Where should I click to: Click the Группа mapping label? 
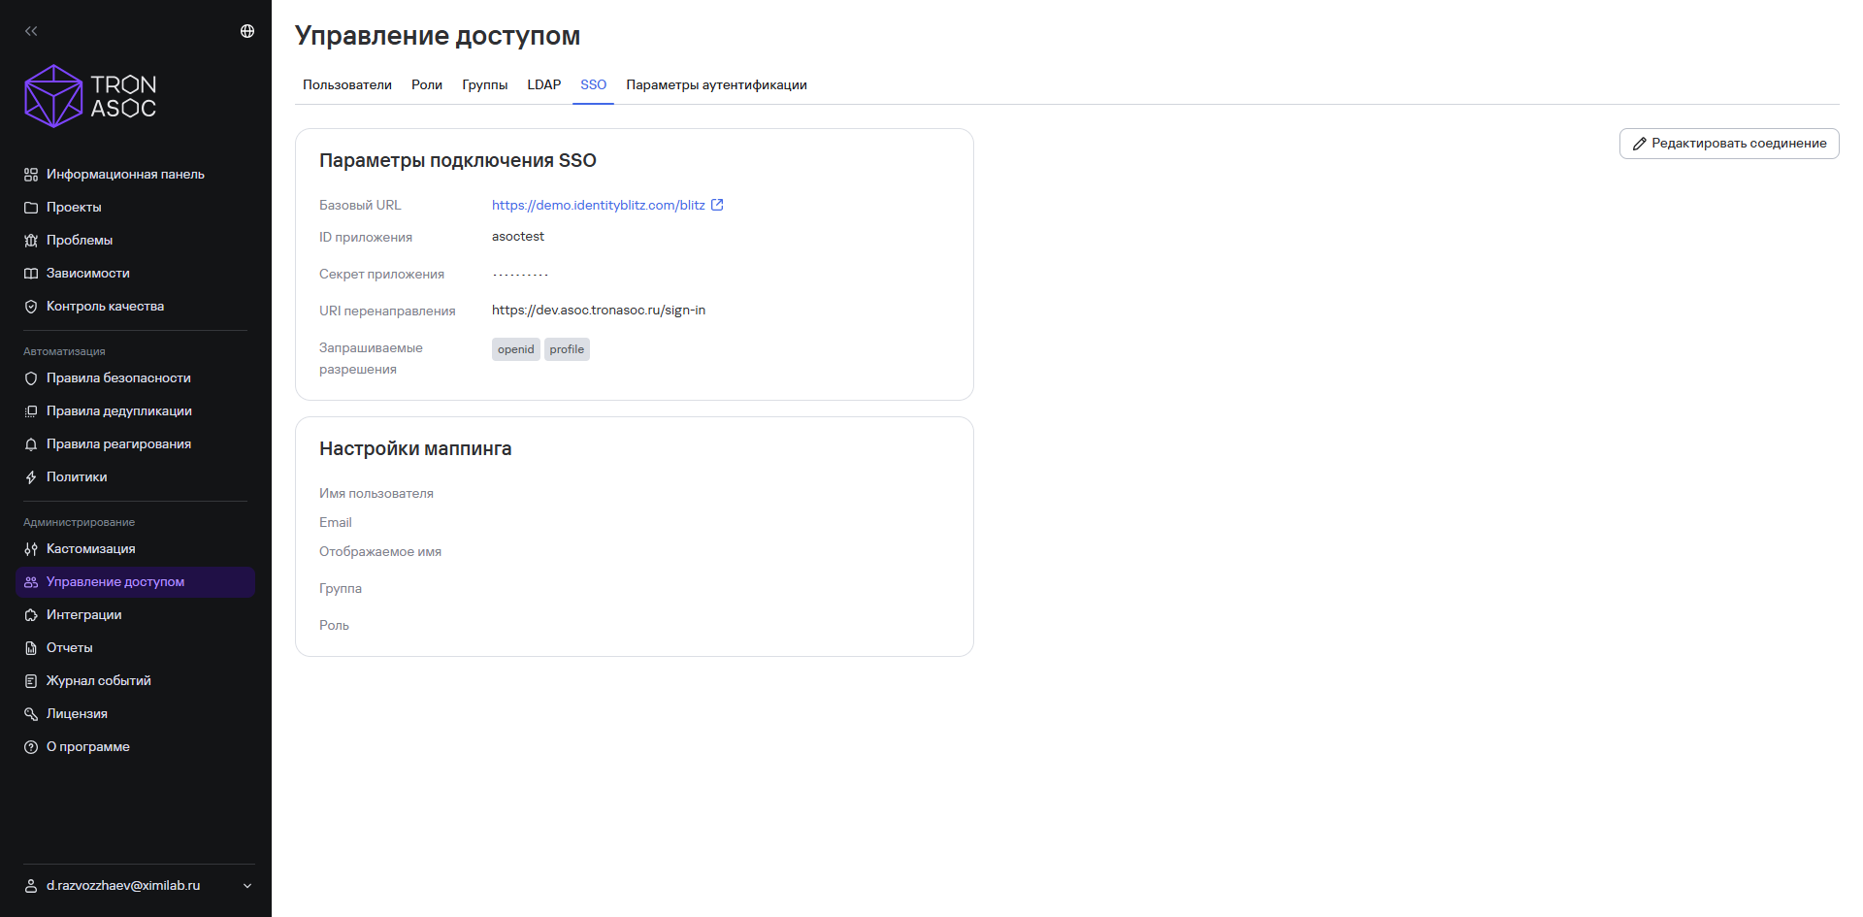(341, 589)
